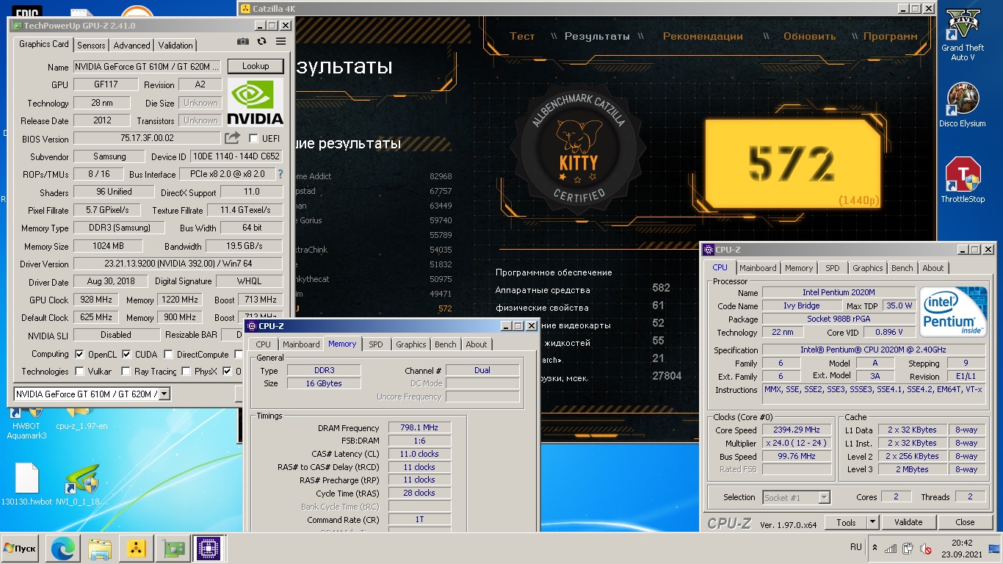Click the power/battery tray icon
1003x564 pixels.
(x=908, y=548)
